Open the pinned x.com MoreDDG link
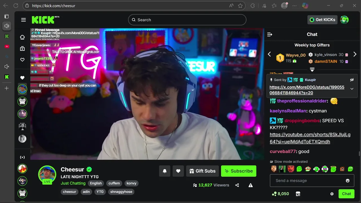This screenshot has width=361, height=203. [x=307, y=90]
